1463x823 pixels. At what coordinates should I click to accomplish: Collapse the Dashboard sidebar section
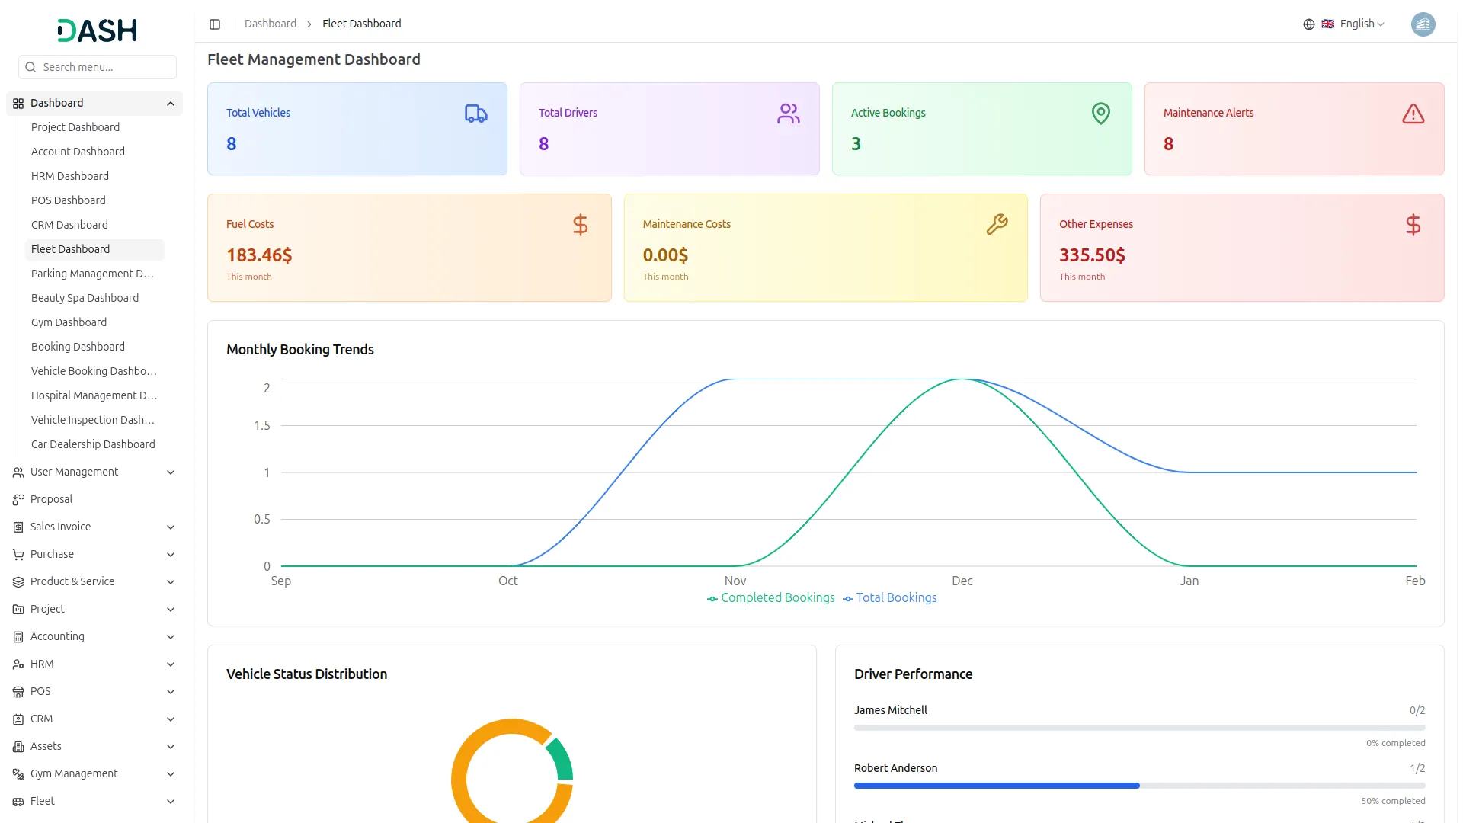click(171, 104)
